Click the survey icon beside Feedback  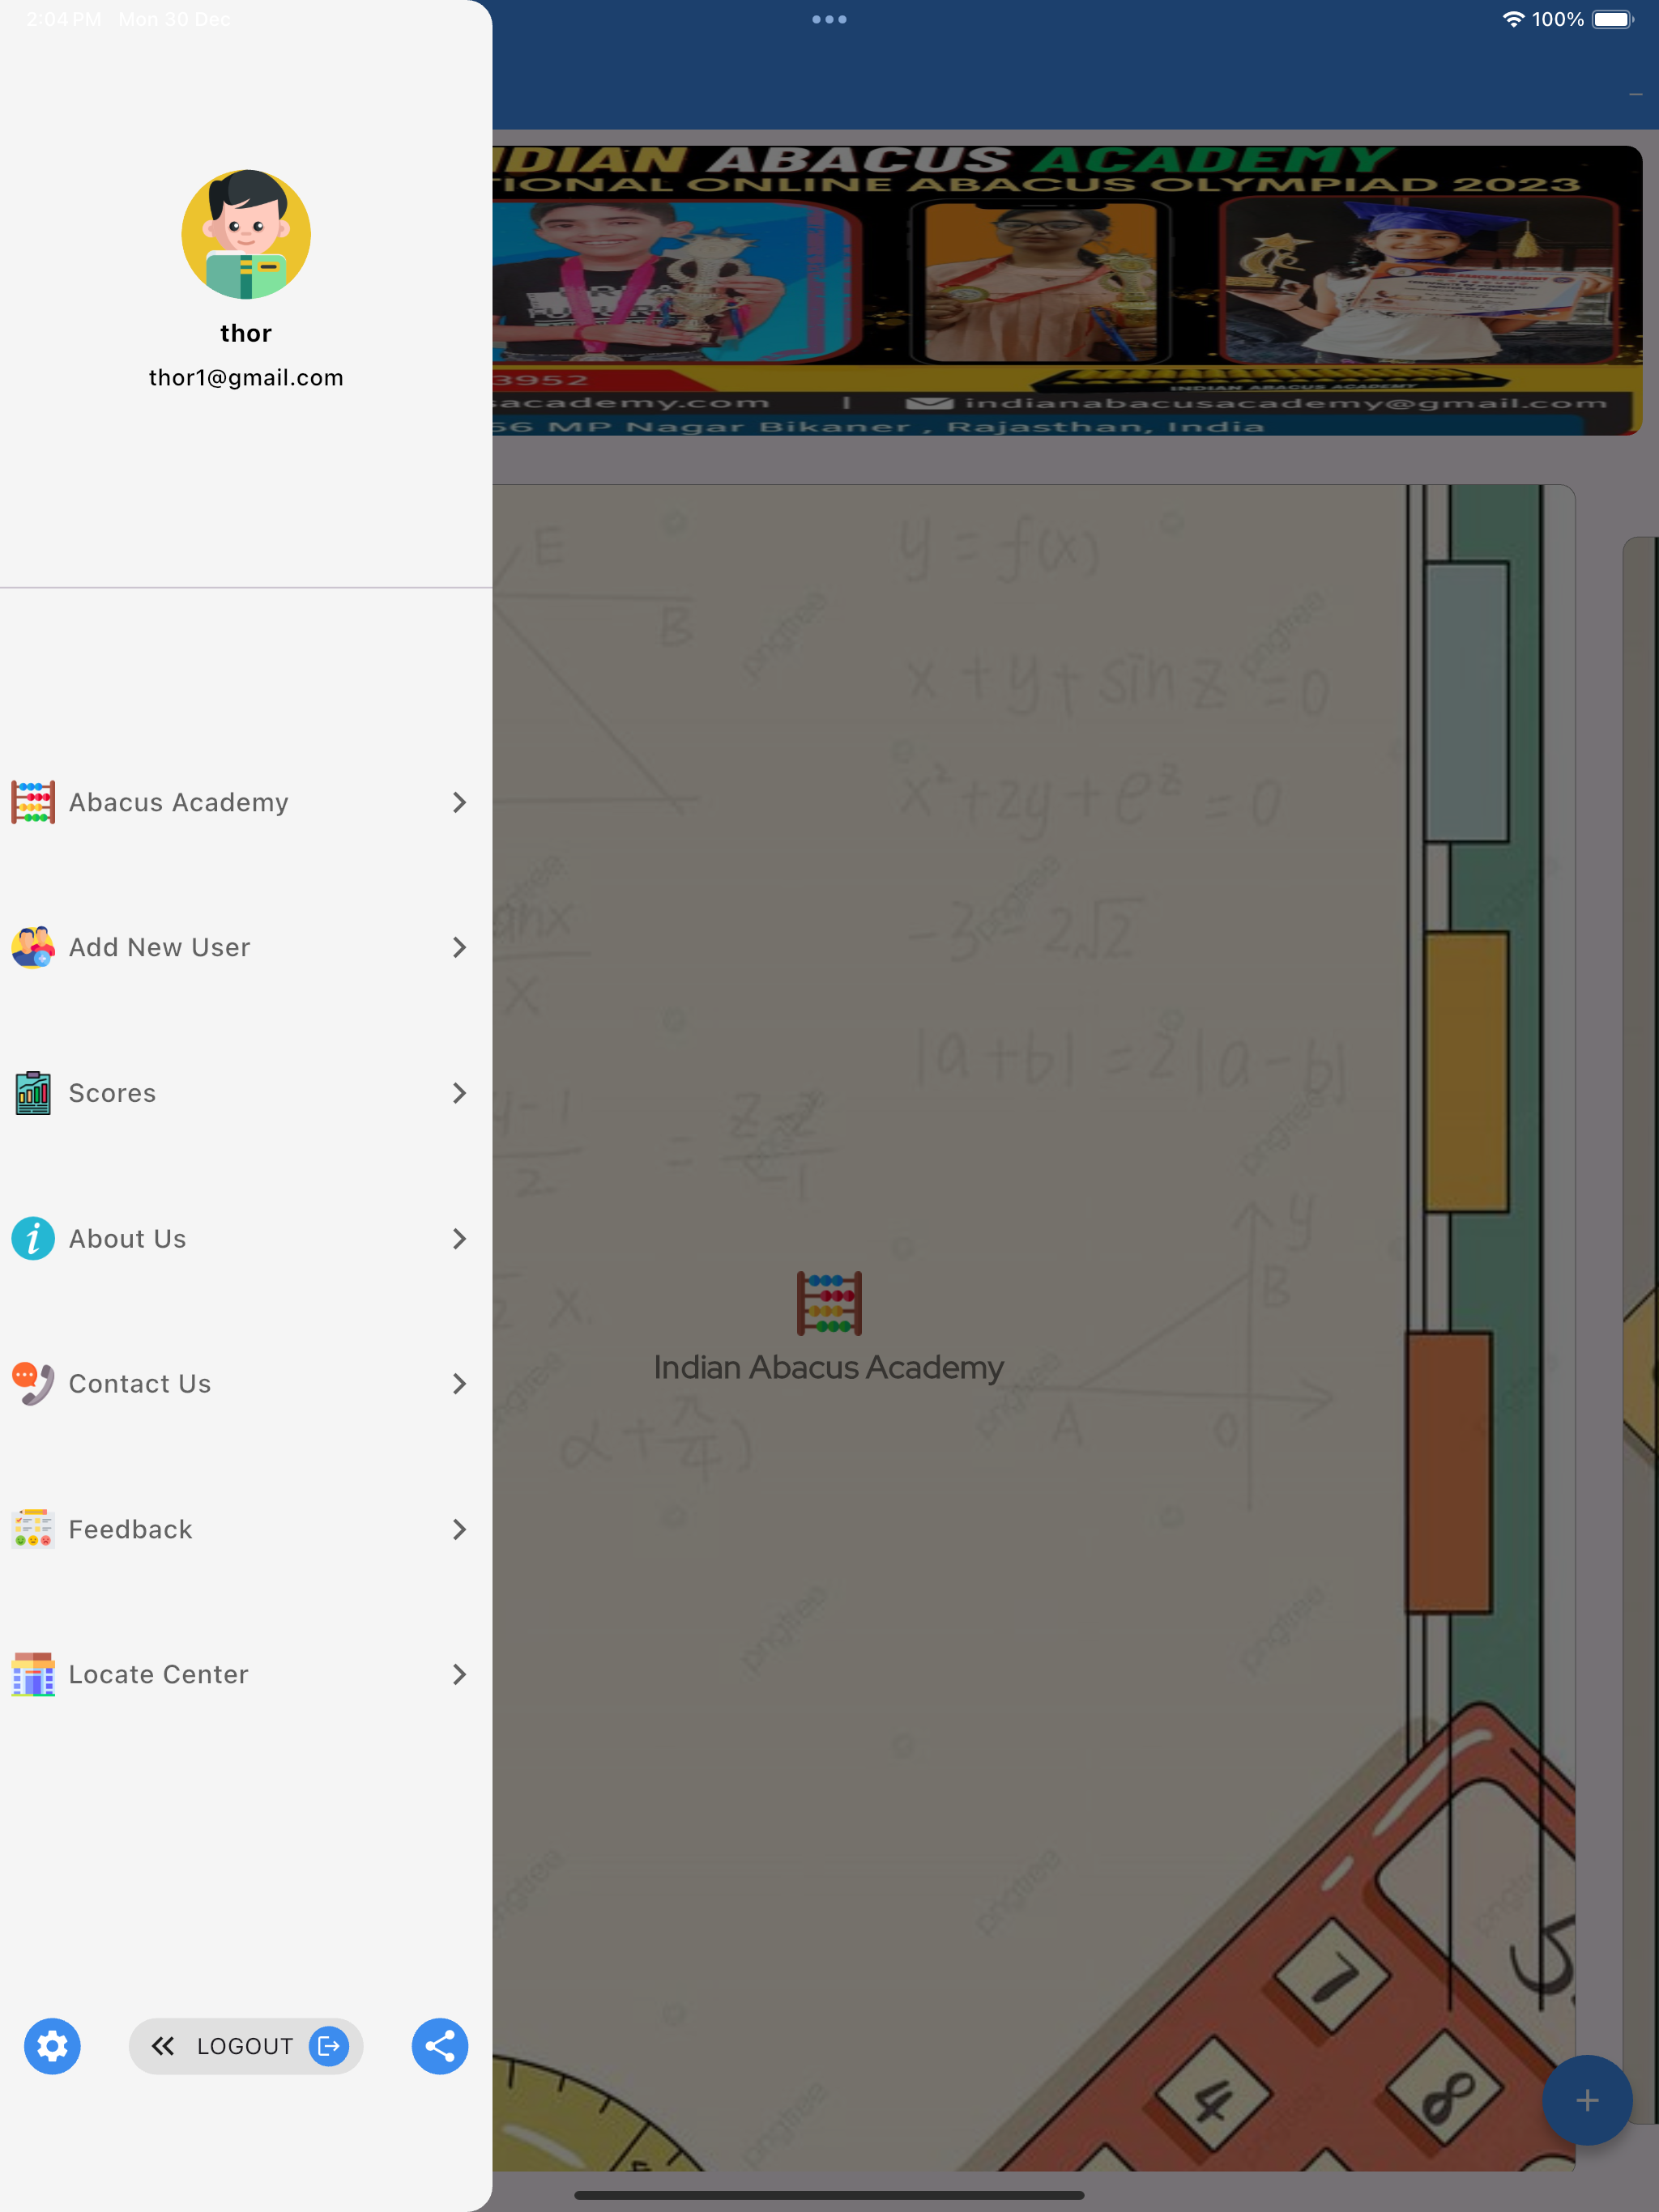point(33,1529)
